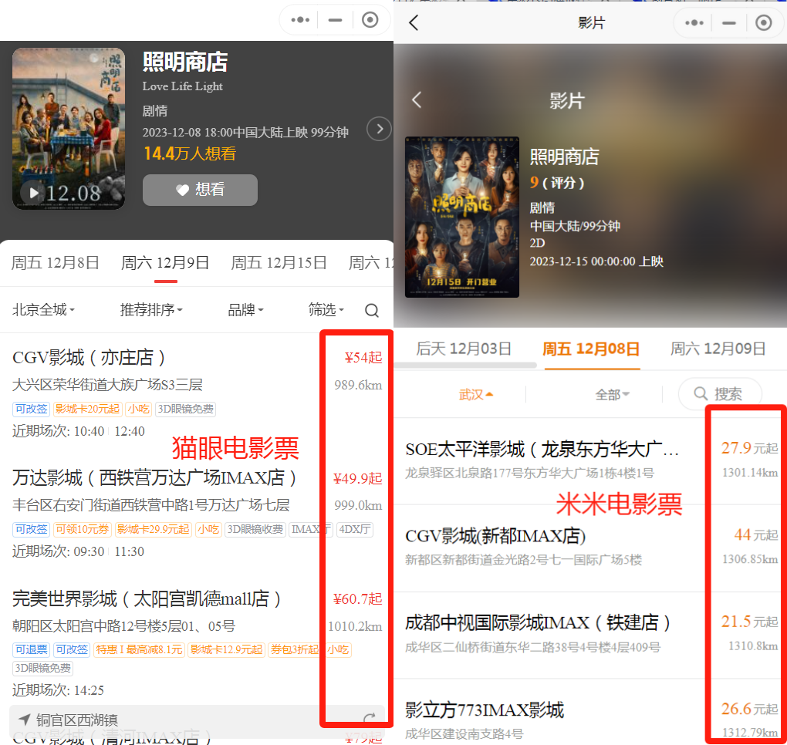Click the 可改签 tag under CGV影城（亦庄店）
This screenshot has width=787, height=745.
(x=31, y=409)
